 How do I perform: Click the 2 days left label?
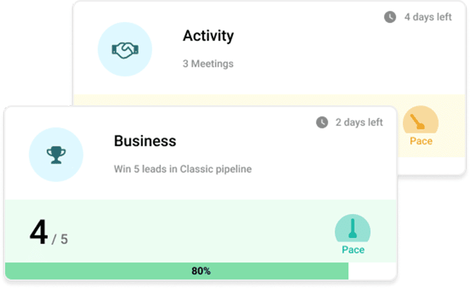(x=359, y=122)
